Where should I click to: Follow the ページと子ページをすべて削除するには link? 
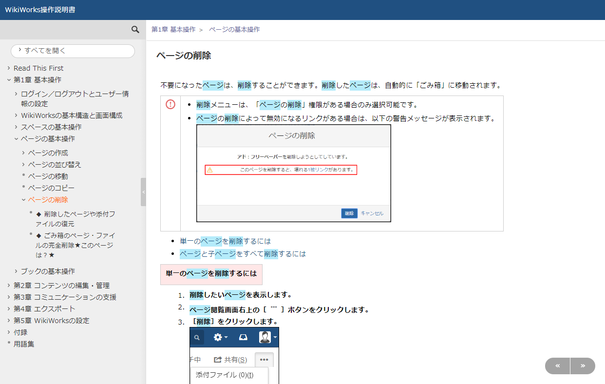(x=243, y=254)
